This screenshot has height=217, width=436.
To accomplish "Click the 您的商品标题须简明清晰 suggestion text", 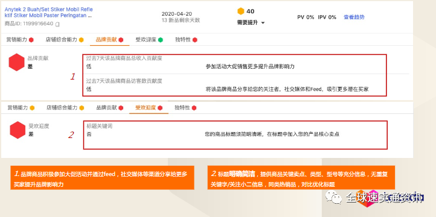I will 272,134.
